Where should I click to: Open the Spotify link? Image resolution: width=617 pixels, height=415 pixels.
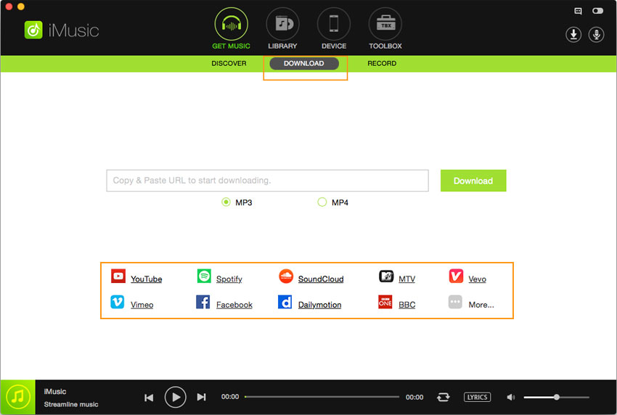(x=229, y=279)
